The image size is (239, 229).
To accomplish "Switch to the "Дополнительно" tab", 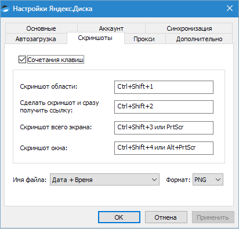I will (x=199, y=39).
